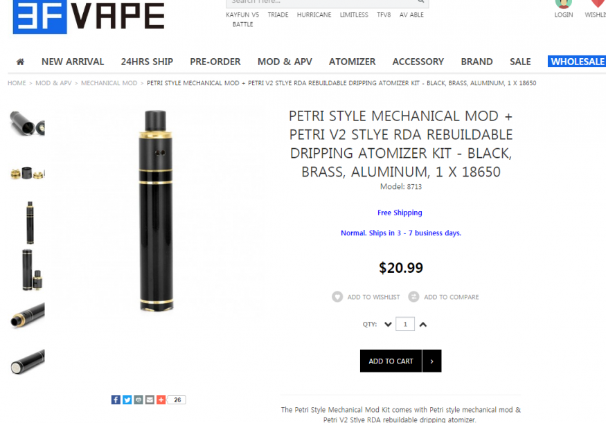Click the Add to Compare arrows icon
This screenshot has width=606, height=423.
pos(413,297)
